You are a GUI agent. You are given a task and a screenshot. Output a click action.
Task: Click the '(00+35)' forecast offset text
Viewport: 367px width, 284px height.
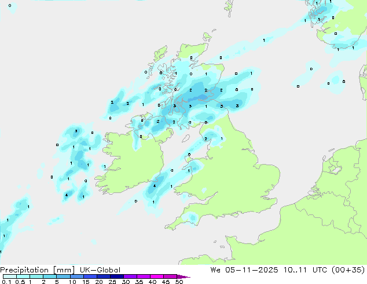(x=348, y=270)
